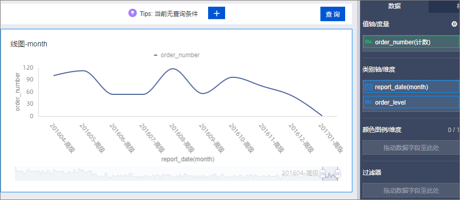
Task: Click the 类别轴/维度 section heading
Action: 379,70
